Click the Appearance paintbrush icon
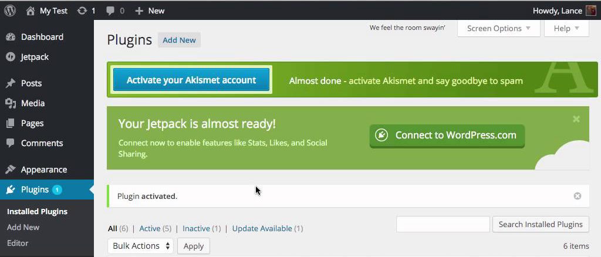 (x=11, y=170)
